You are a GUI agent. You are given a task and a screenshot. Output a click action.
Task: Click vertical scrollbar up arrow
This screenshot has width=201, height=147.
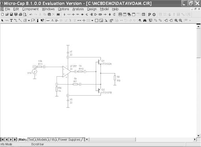(198, 26)
